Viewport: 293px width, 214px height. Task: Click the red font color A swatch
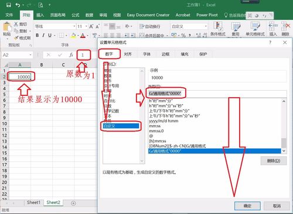pyautogui.click(x=83, y=35)
